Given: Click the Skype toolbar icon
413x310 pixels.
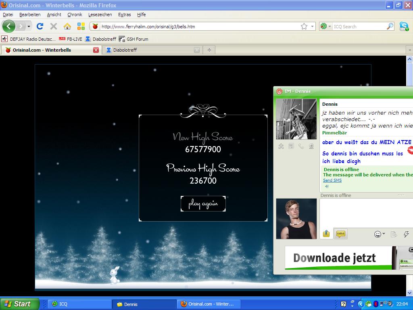Looking at the screenshot, I should tap(404, 26).
